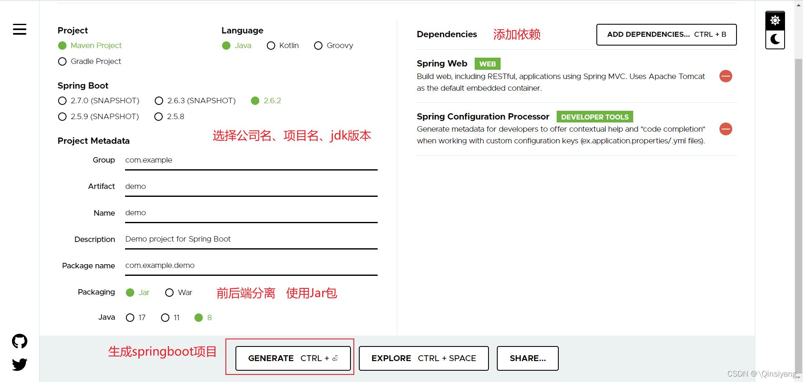Switch to dark theme moon icon
The height and width of the screenshot is (382, 803).
click(775, 39)
